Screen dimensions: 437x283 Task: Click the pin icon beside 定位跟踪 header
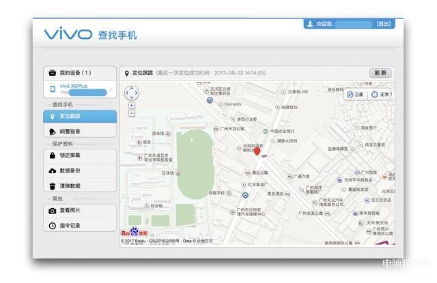pyautogui.click(x=127, y=73)
